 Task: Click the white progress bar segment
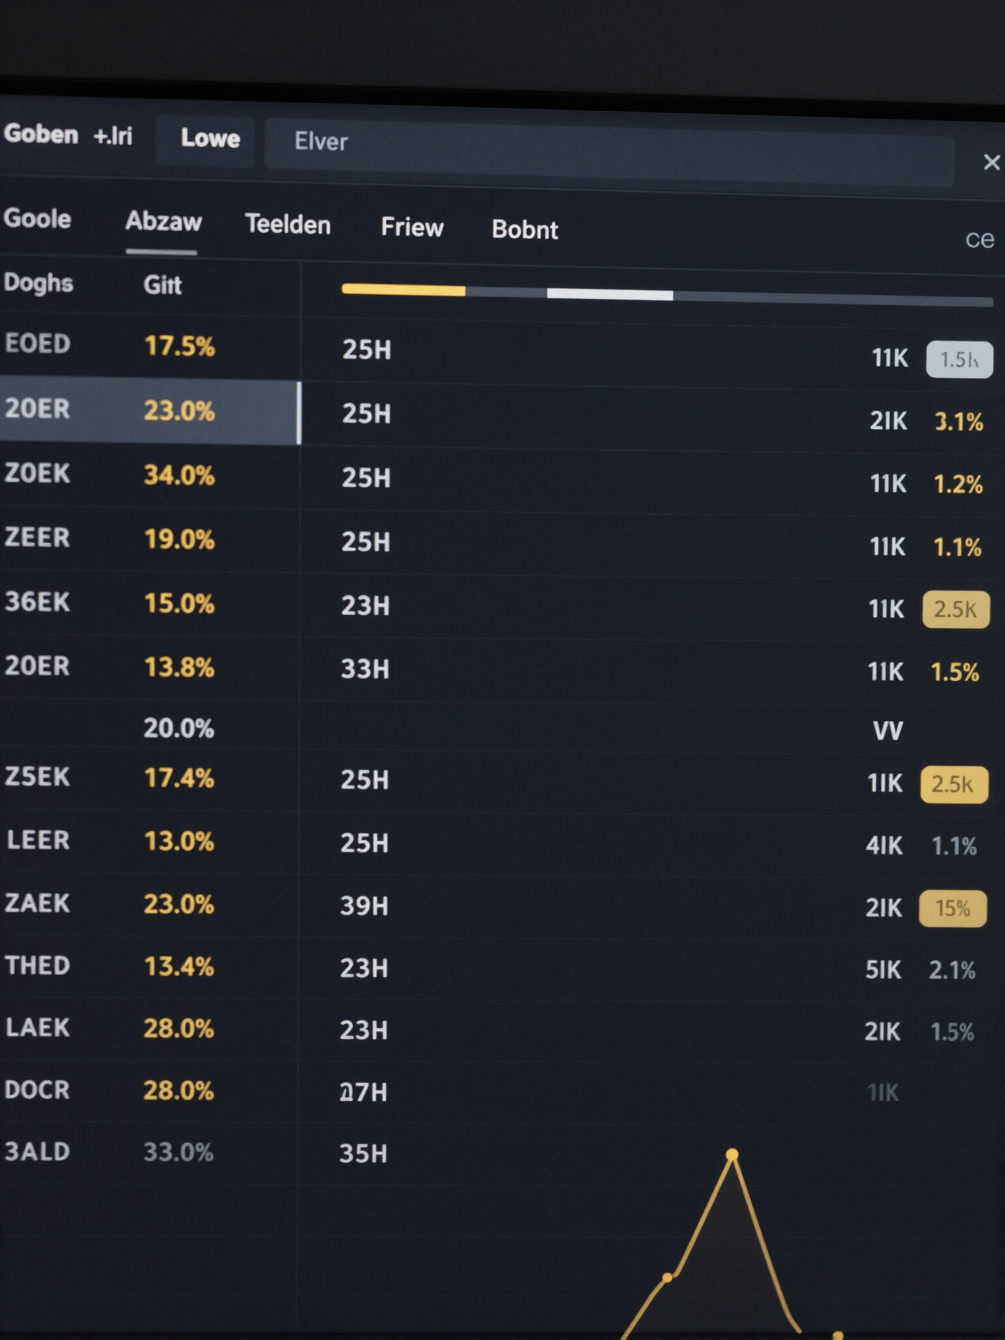coord(610,294)
